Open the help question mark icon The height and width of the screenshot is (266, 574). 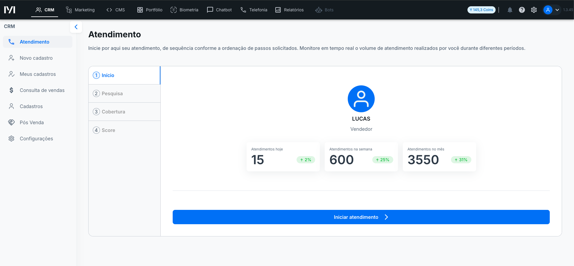coord(522,10)
